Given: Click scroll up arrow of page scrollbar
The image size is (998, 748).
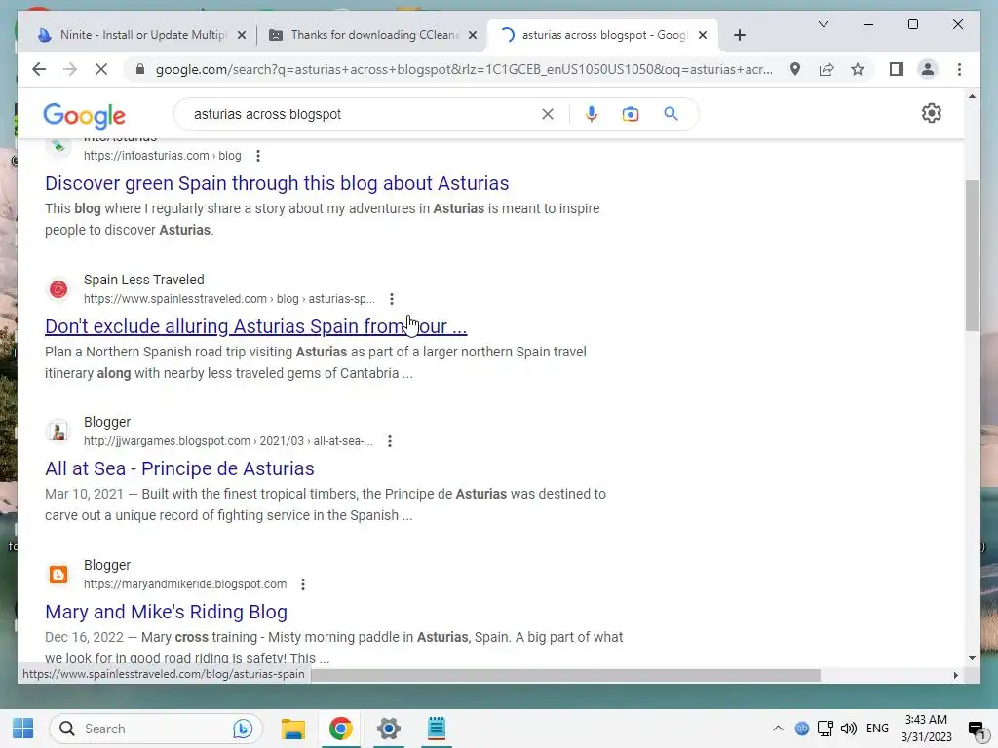Looking at the screenshot, I should pyautogui.click(x=972, y=96).
